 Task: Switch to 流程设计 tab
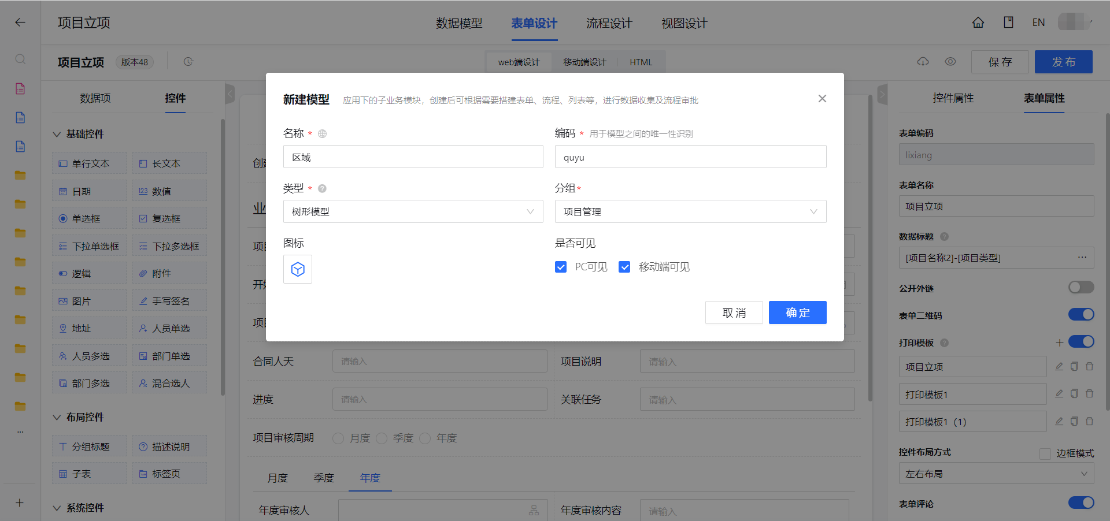tap(609, 23)
